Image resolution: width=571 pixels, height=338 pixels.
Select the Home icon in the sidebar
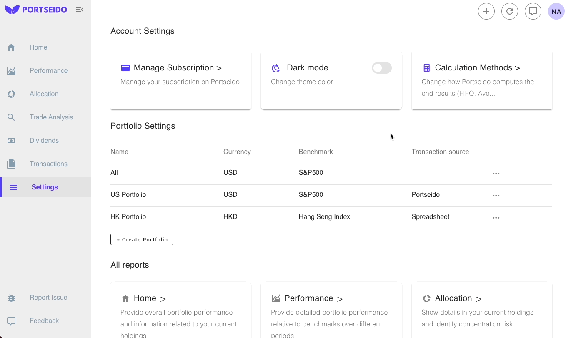coord(11,47)
